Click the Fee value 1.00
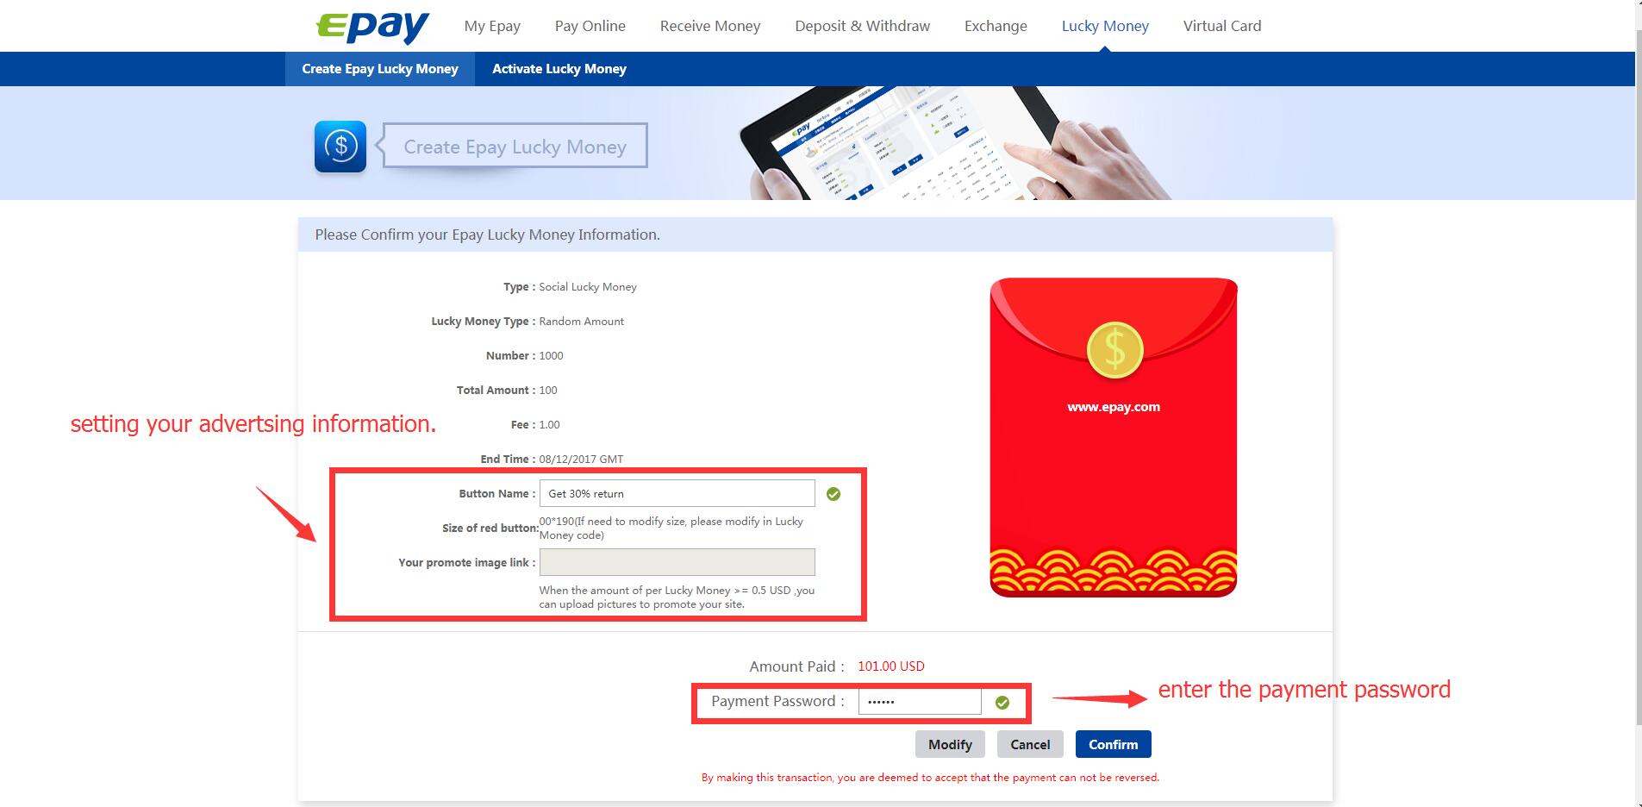Image resolution: width=1642 pixels, height=807 pixels. pyautogui.click(x=549, y=425)
